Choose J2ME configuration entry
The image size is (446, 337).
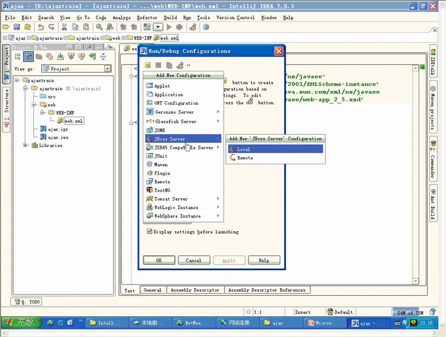[183, 130]
